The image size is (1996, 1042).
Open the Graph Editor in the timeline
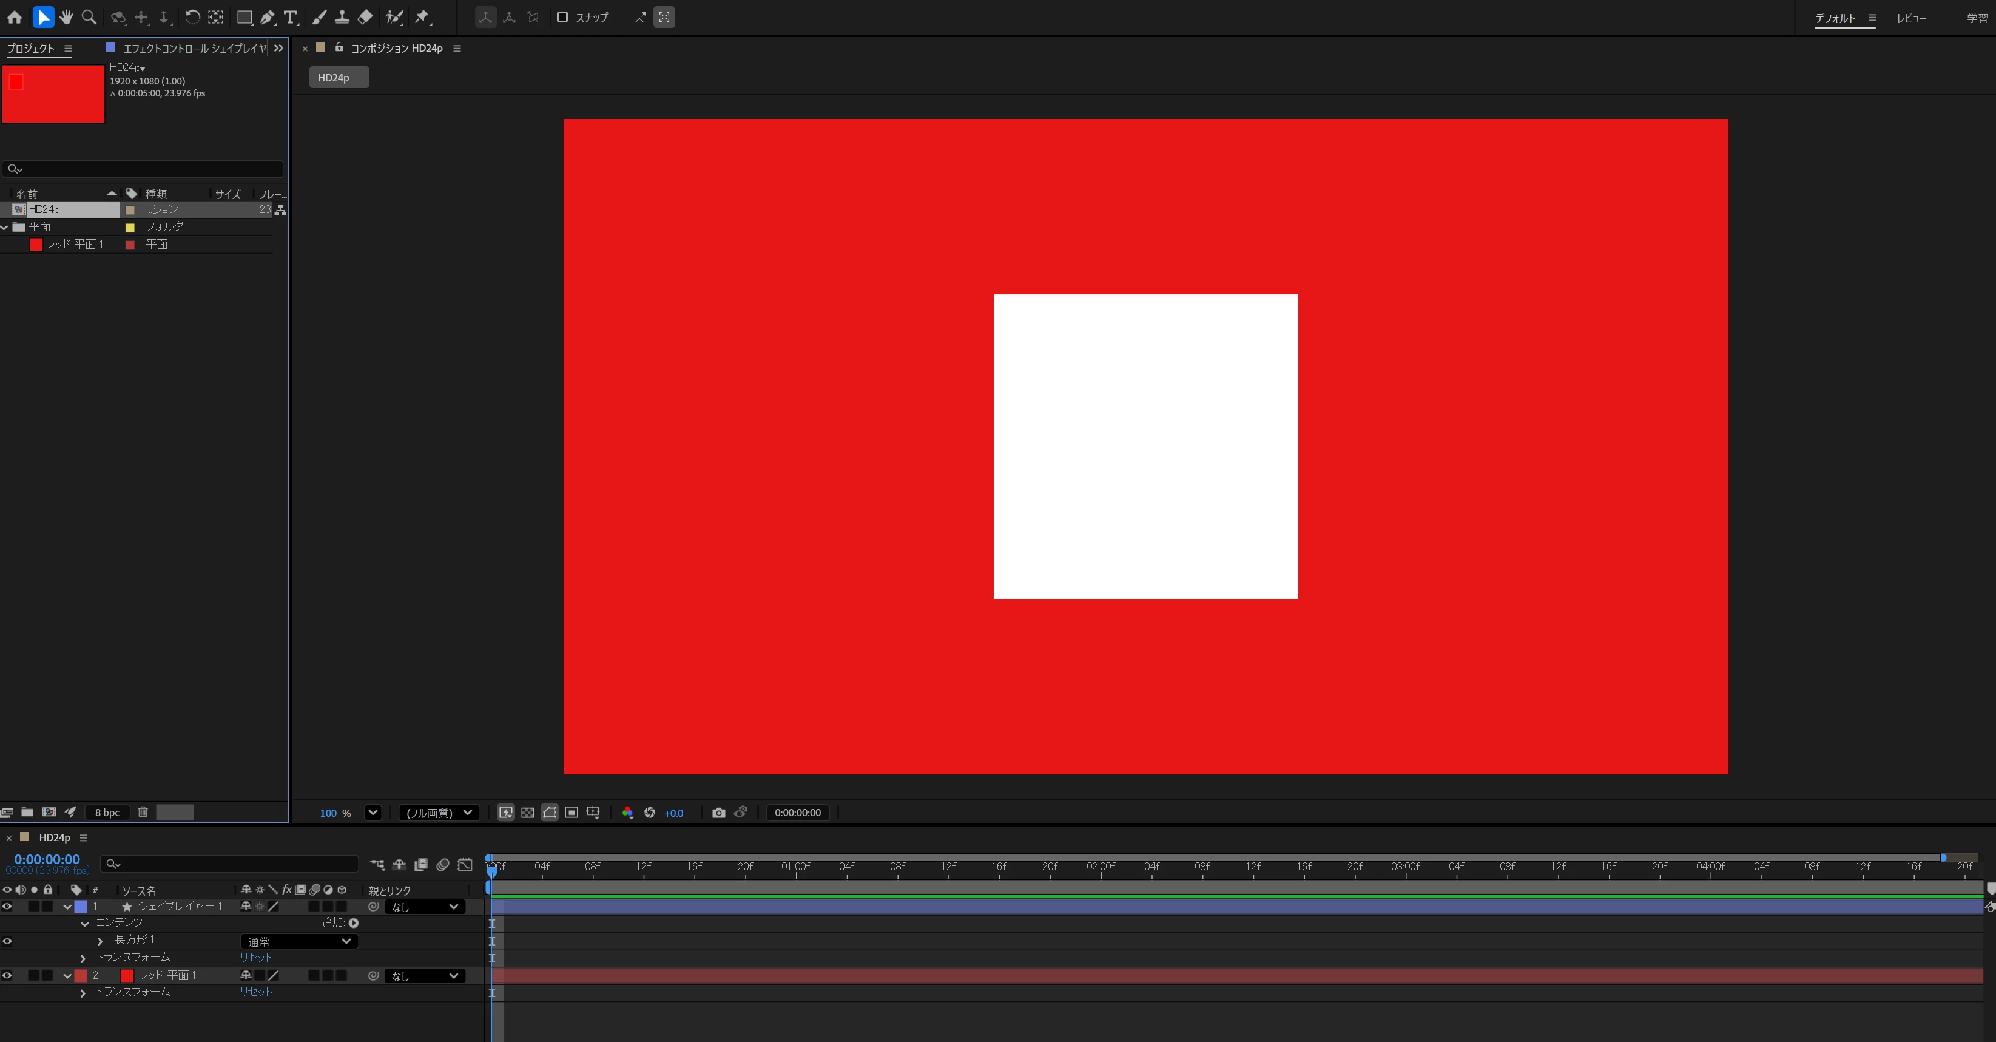point(465,864)
